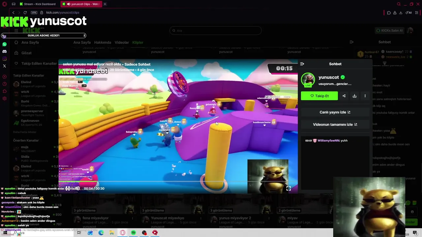Mute the clip volume speaker icon
This screenshot has width=422, height=237.
77,188
